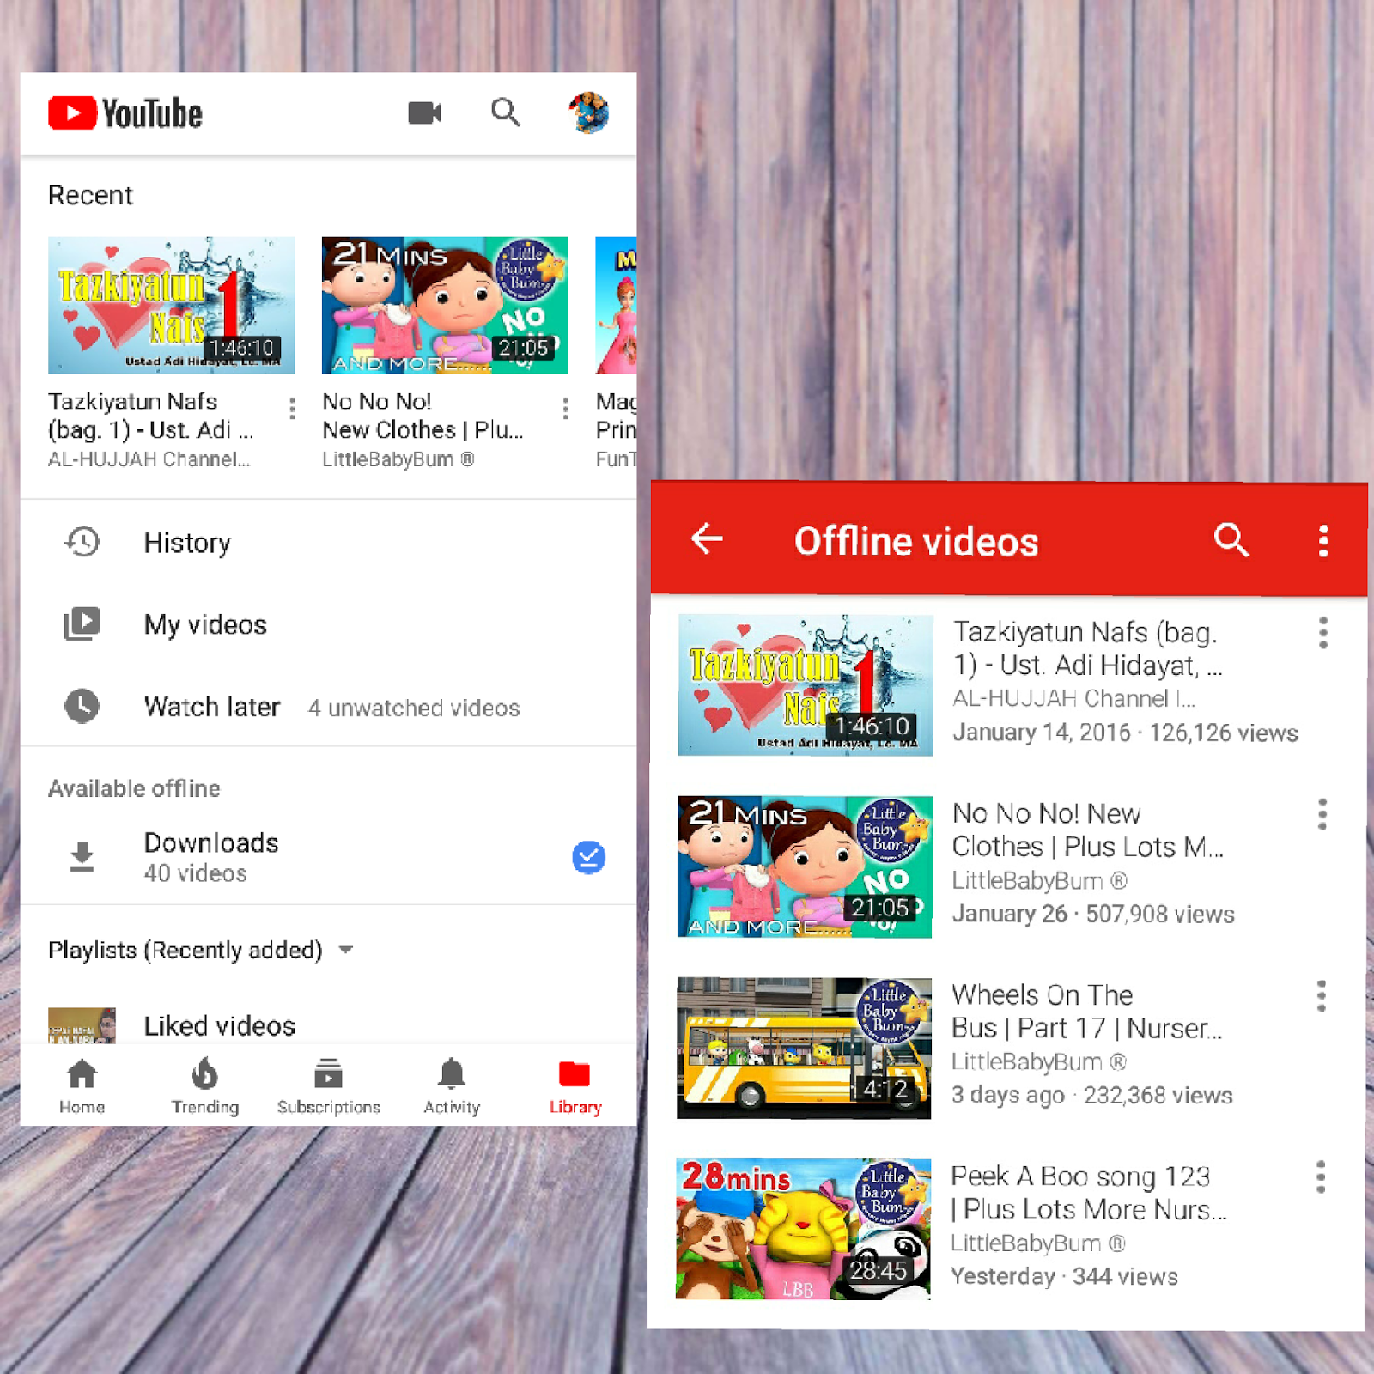Click 'Tazkiyatun Nafs (bag. 1) - Ust. Adi Hidayat' offline title

[x=1088, y=648]
